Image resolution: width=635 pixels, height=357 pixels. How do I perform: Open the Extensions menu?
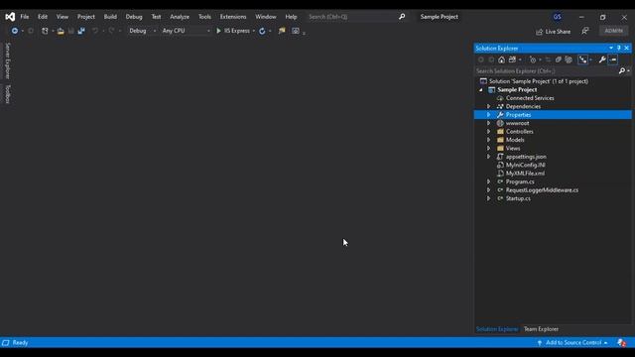tap(233, 17)
